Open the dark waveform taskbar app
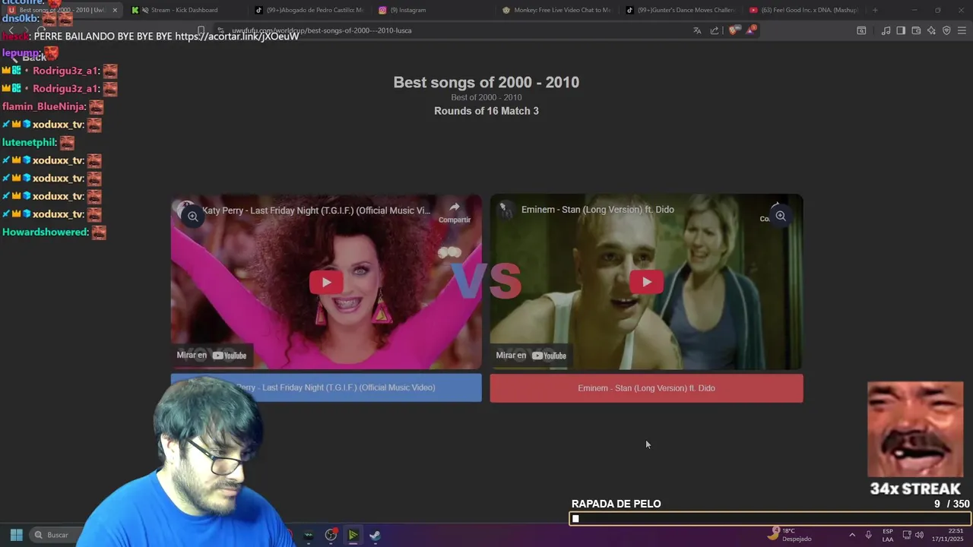Image resolution: width=973 pixels, height=547 pixels. coord(308,535)
